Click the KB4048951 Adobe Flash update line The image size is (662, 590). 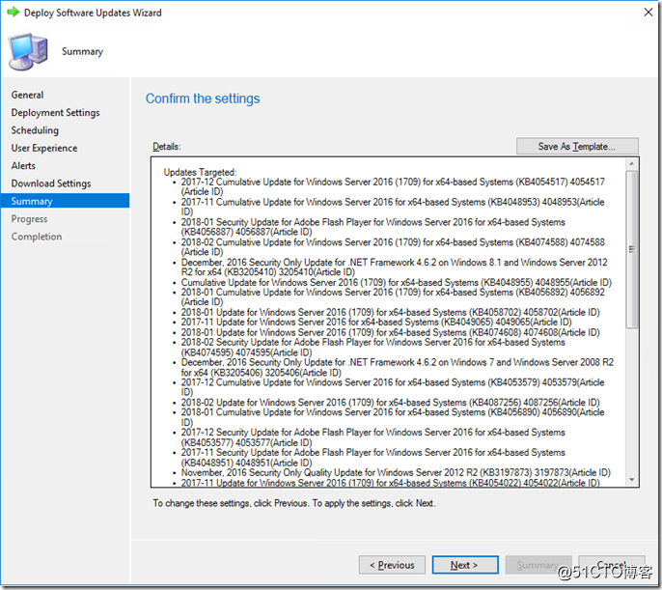tap(373, 458)
